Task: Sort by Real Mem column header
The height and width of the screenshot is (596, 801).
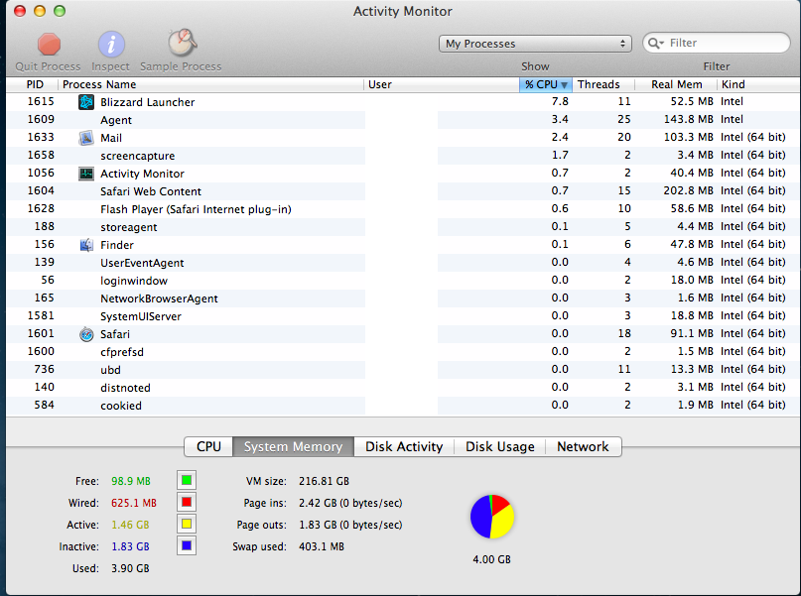Action: click(676, 84)
